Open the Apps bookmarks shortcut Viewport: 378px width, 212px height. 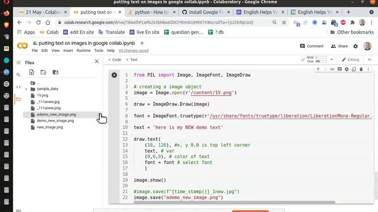(26, 32)
